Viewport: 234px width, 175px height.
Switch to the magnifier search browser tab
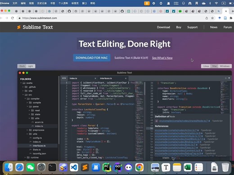click(219, 11)
